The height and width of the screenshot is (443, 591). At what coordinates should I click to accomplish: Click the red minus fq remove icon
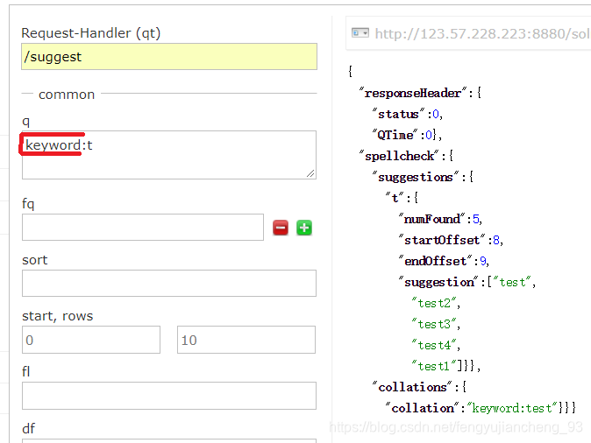pyautogui.click(x=281, y=228)
